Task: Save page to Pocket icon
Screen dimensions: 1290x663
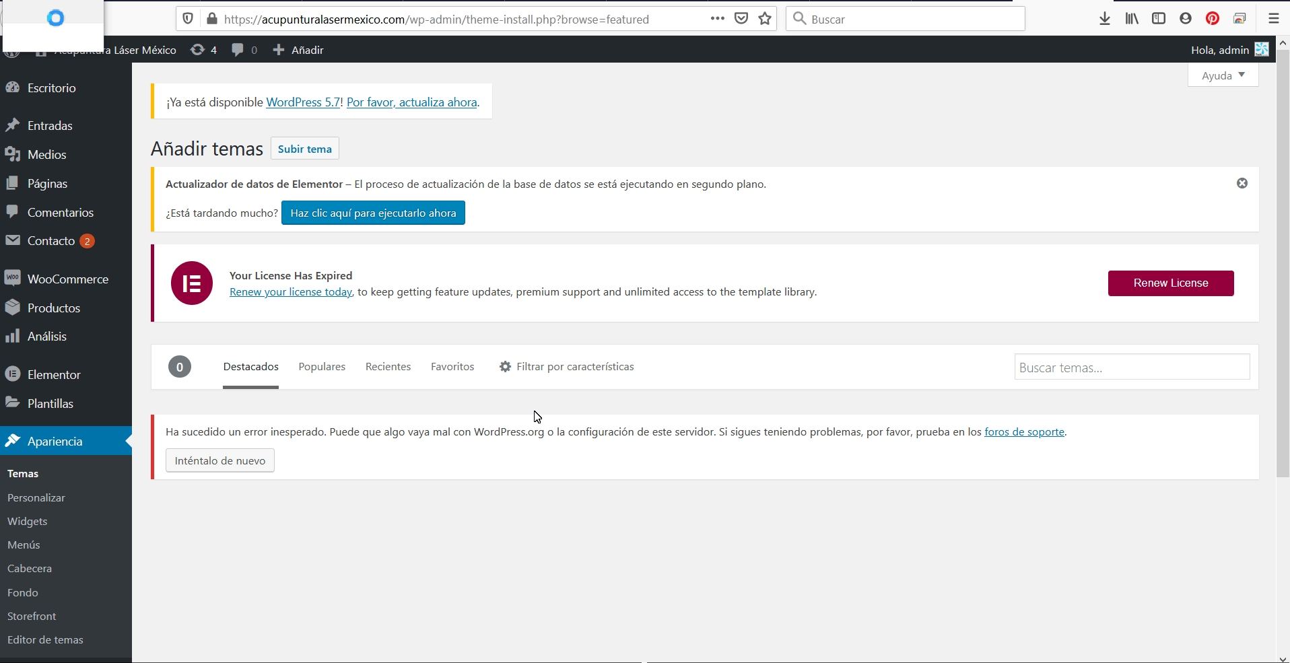Action: coord(741,19)
